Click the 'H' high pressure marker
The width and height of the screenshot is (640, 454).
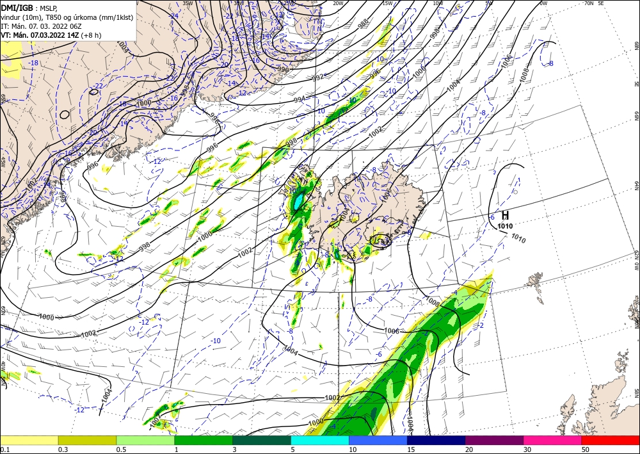click(505, 215)
